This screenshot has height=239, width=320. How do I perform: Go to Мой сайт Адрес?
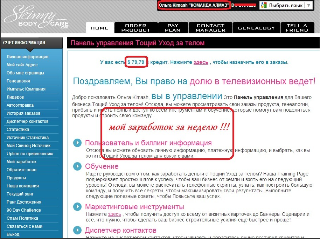point(22,65)
